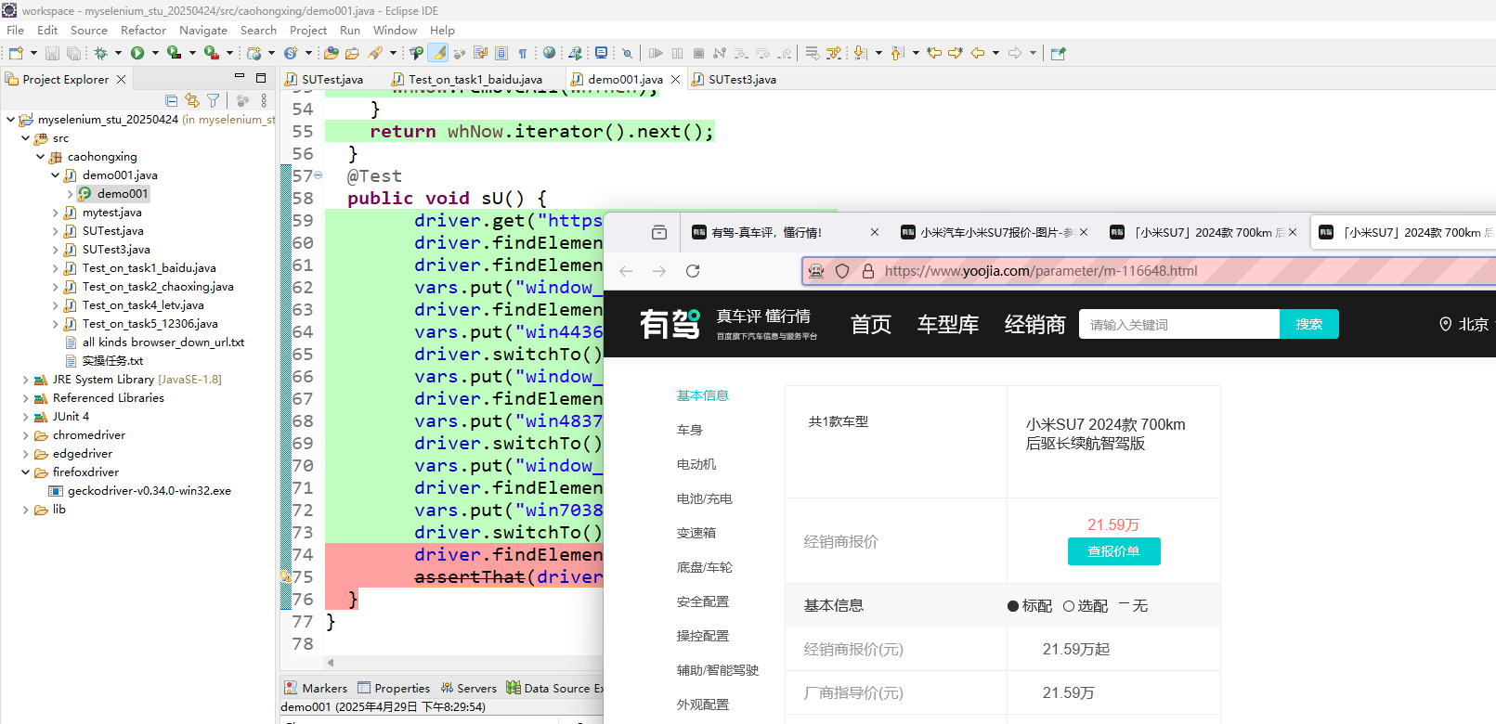Click the Back navigation yellow arrow in Eclipse
Image resolution: width=1496 pixels, height=724 pixels.
[x=978, y=53]
